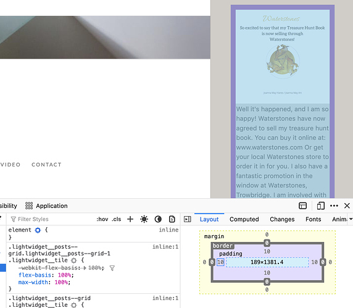Toggle Responsive Design Mode icon
Screen dimensions: 353x308
pyautogui.click(x=320, y=206)
